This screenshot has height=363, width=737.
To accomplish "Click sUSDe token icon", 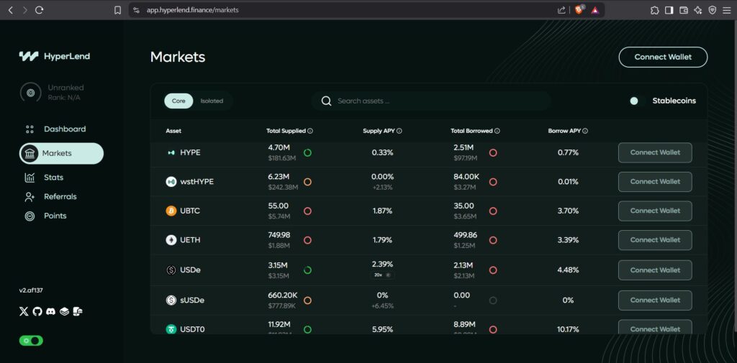I will [171, 300].
